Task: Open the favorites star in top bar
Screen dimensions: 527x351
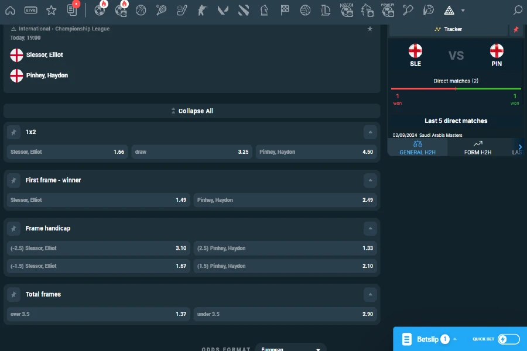Action: click(x=51, y=10)
